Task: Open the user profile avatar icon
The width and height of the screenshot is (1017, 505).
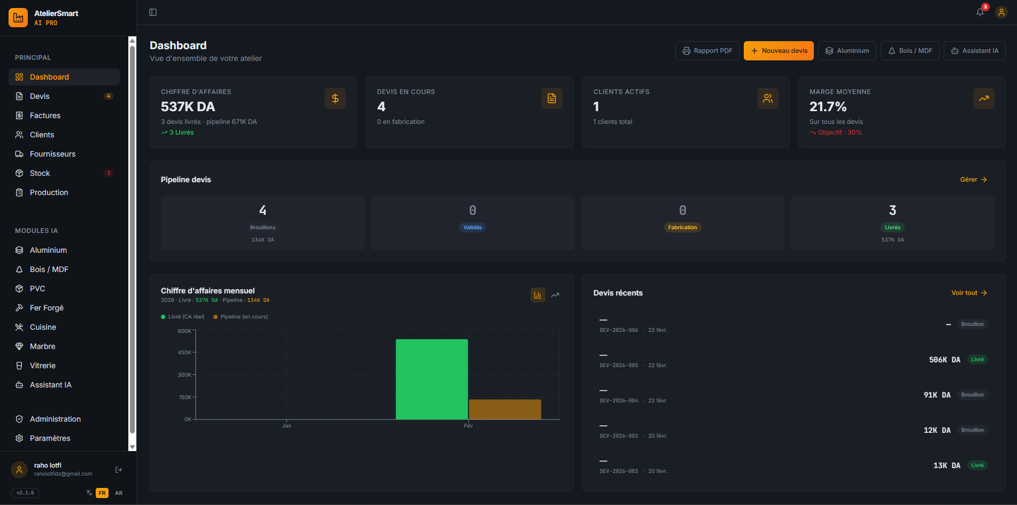Action: (x=1001, y=12)
